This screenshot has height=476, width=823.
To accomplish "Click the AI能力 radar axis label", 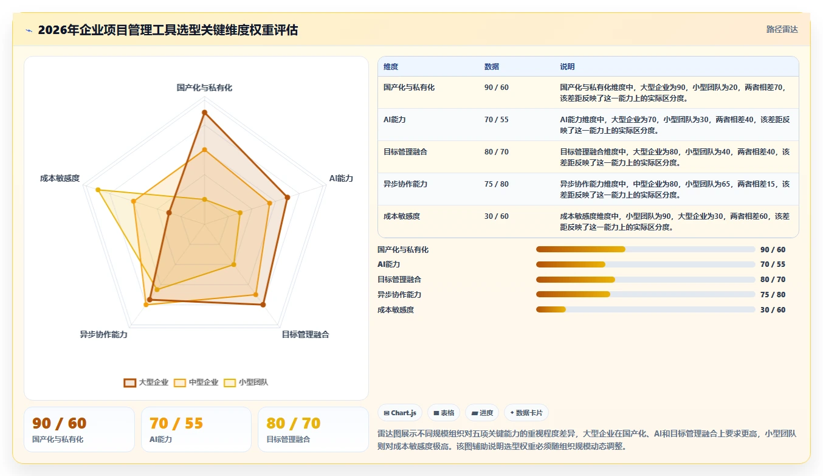I will click(341, 178).
